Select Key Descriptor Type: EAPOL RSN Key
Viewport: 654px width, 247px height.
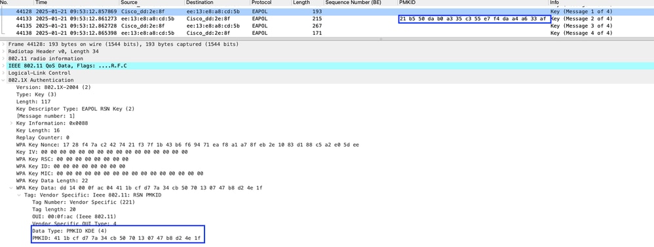point(75,109)
